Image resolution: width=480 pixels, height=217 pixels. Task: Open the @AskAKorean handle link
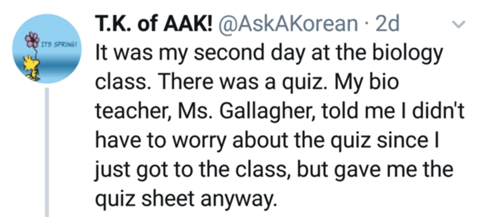[x=287, y=23]
